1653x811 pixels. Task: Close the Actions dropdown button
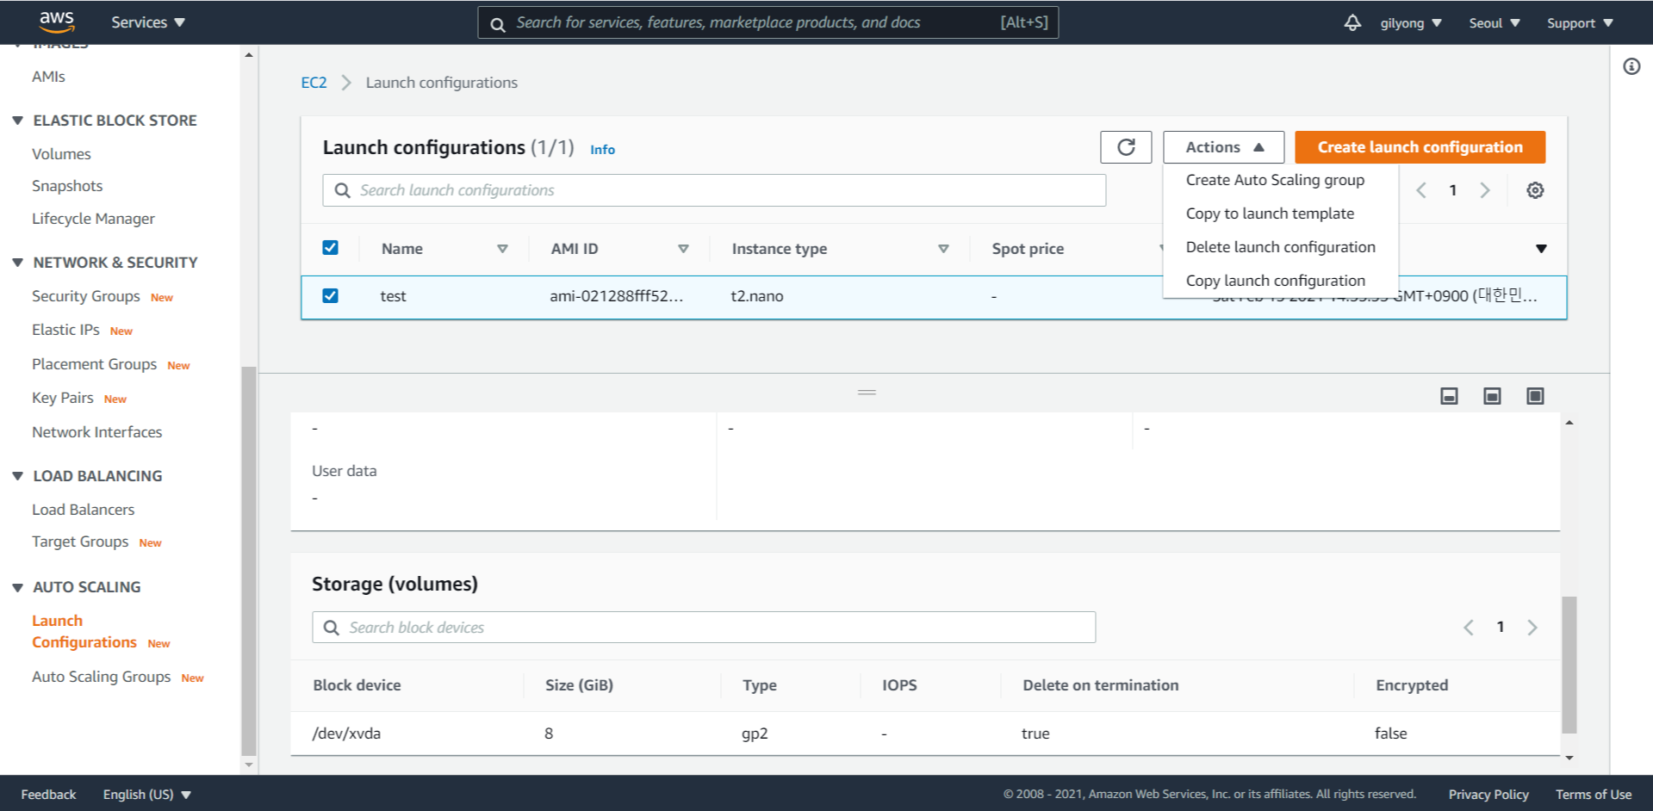1223,147
